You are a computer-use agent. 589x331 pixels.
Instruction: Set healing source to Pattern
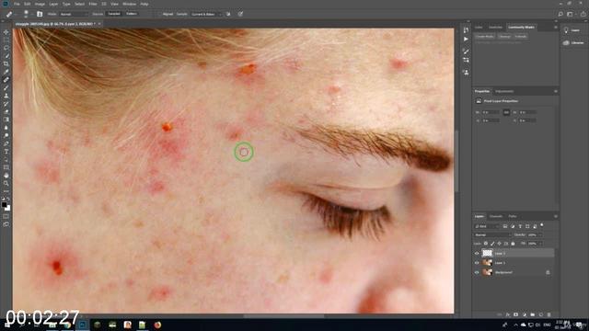tap(132, 14)
